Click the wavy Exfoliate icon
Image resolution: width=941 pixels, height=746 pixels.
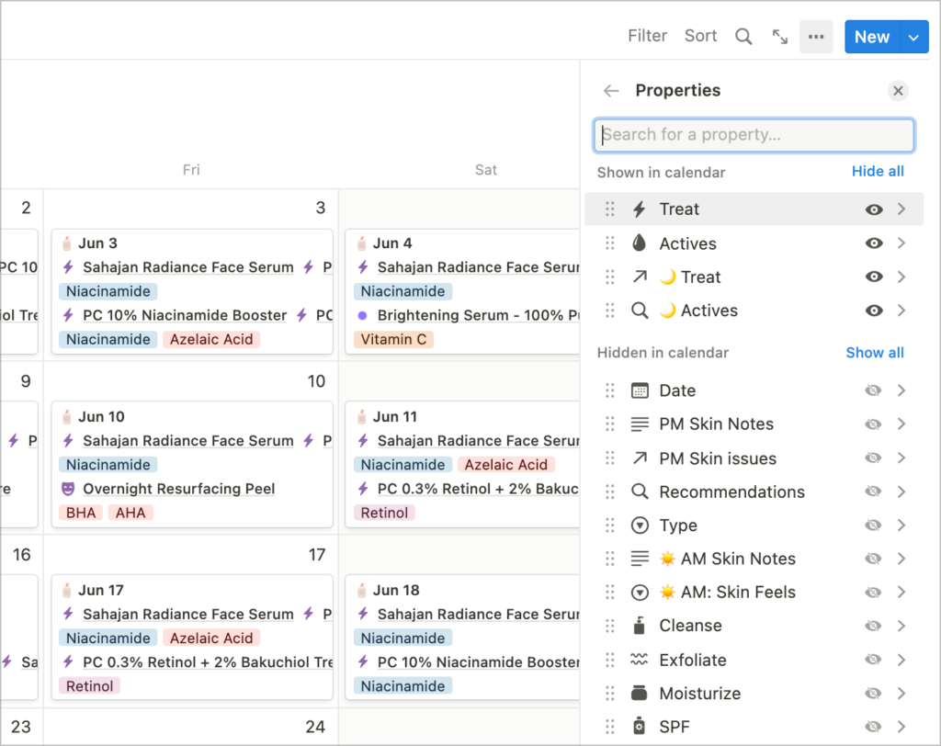(640, 660)
